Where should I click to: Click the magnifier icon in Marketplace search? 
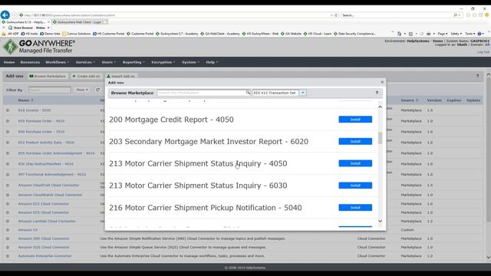(248, 93)
